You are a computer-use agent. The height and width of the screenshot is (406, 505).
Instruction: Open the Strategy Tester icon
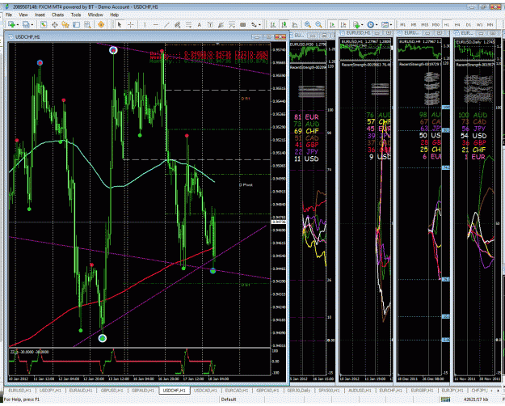pyautogui.click(x=87, y=24)
